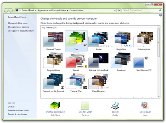Click the Forward navigation arrow
Screen dimensions: 166x123
11,10
